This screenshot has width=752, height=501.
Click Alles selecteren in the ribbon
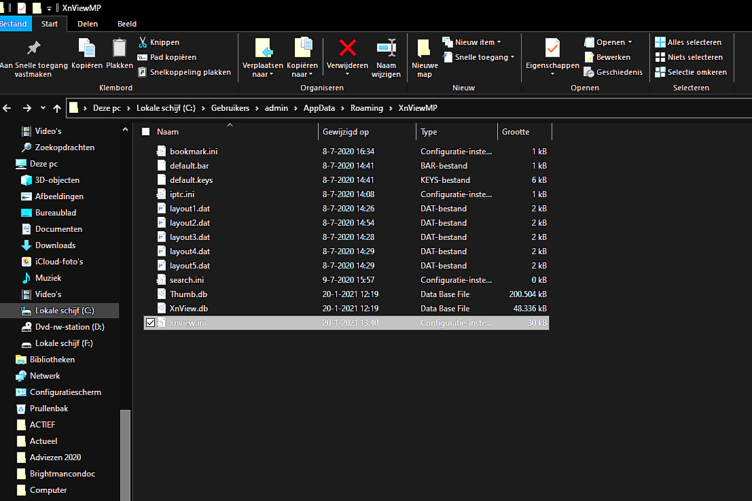click(688, 42)
